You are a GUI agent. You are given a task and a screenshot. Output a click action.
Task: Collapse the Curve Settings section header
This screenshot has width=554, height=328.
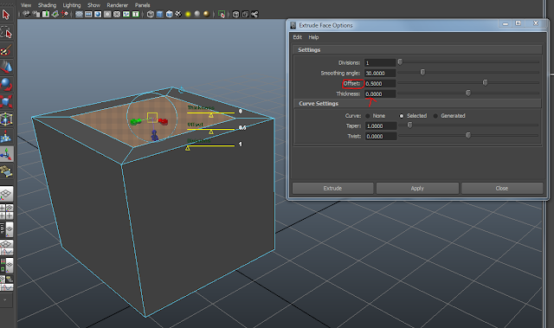coord(417,104)
